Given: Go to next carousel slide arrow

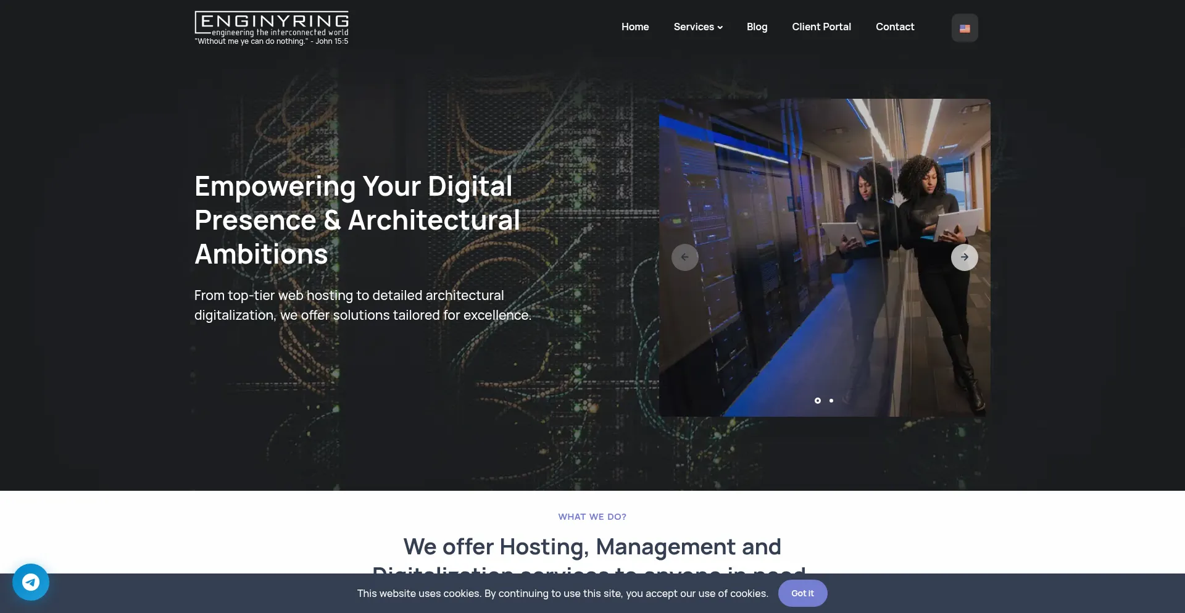Looking at the screenshot, I should coord(964,257).
